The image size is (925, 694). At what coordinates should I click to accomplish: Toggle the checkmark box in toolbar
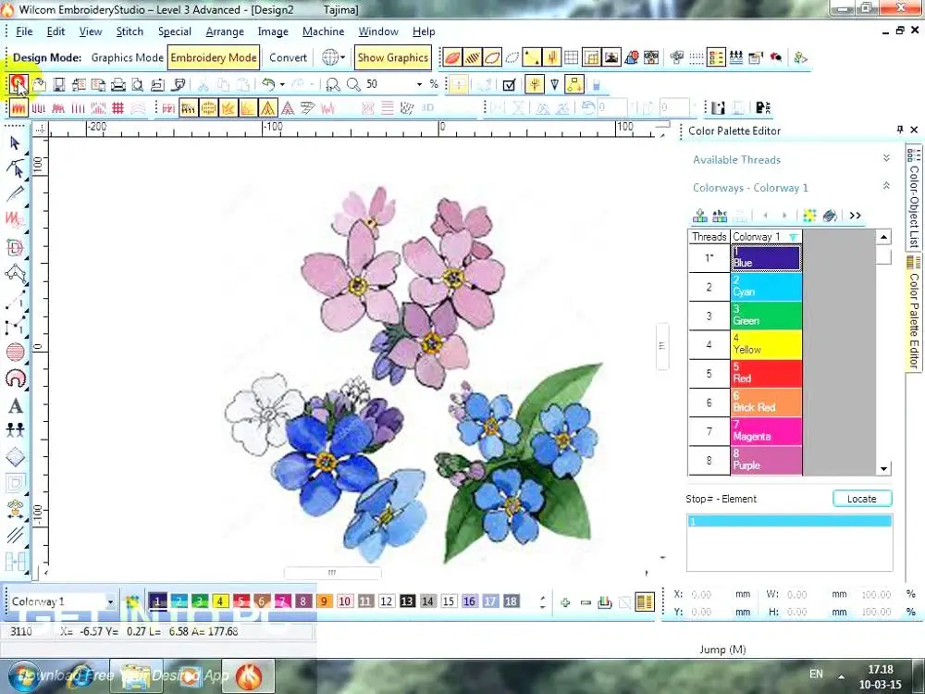[508, 84]
